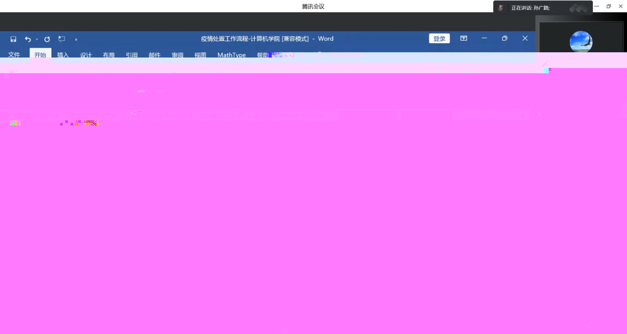Screen dimensions: 627x334
Task: Switch to the 布局 ribbon tab
Action: (109, 55)
